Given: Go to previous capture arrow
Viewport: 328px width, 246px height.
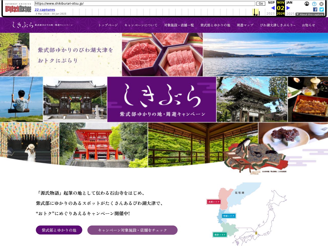Looking at the screenshot, I should pos(273,8).
